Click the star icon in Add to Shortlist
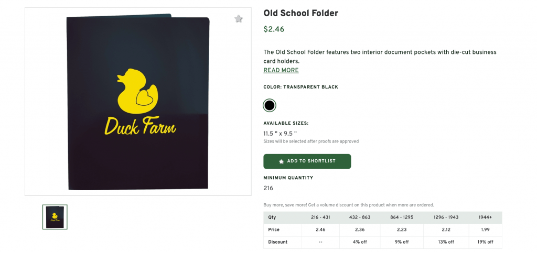 tap(281, 161)
